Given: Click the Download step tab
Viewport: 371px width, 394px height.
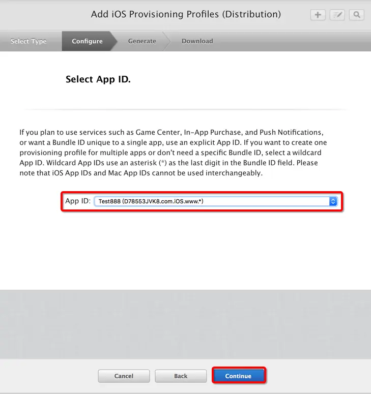Looking at the screenshot, I should (197, 41).
